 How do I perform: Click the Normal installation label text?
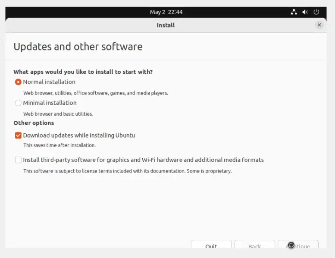[x=49, y=82]
